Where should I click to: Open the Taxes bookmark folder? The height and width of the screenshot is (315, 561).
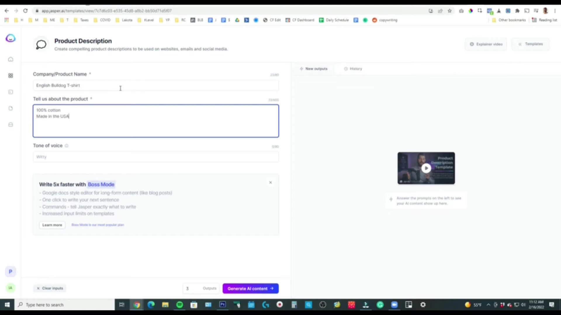click(x=81, y=20)
